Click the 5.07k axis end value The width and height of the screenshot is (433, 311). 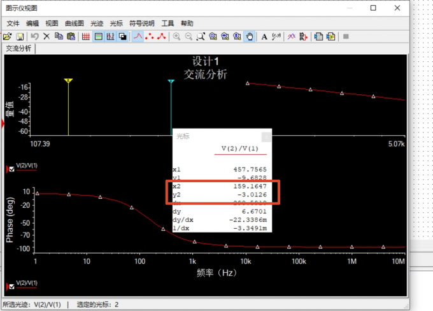tap(396, 144)
